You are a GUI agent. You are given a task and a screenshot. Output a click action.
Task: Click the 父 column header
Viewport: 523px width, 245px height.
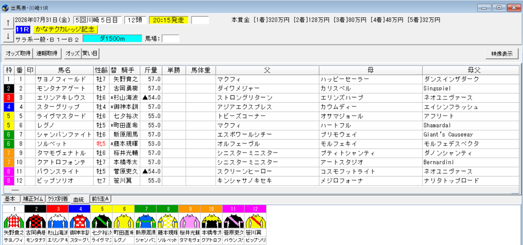[267, 70]
